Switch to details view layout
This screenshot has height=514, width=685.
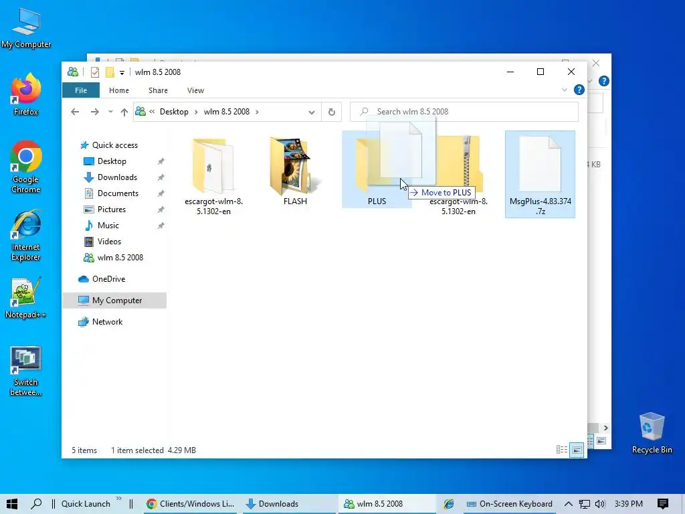pos(562,450)
